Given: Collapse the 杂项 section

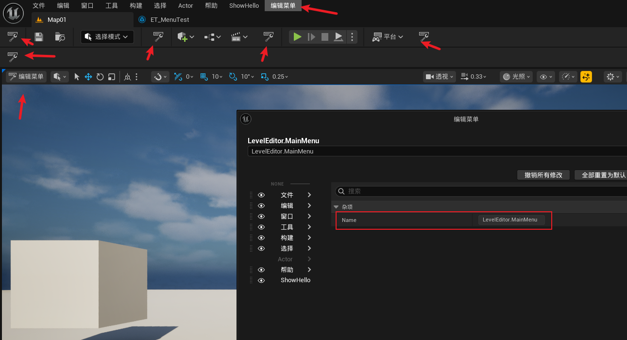Looking at the screenshot, I should tap(336, 207).
